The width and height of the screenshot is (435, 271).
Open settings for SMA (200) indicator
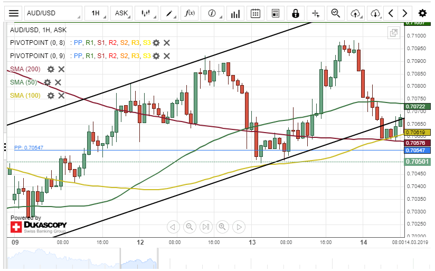point(51,69)
